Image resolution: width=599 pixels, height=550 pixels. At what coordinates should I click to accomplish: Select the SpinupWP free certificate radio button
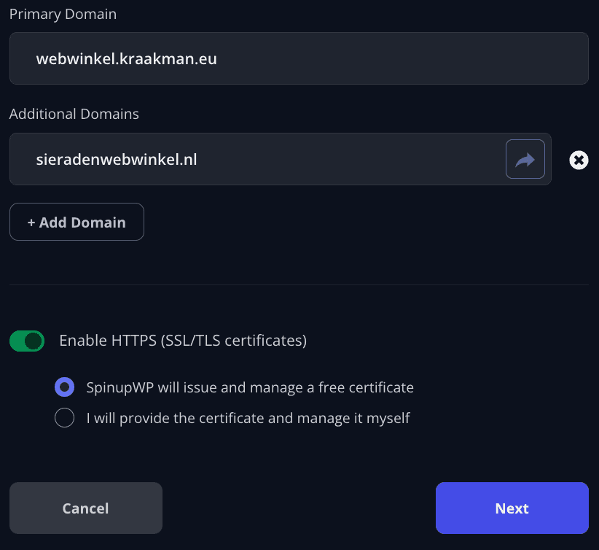pyautogui.click(x=64, y=387)
